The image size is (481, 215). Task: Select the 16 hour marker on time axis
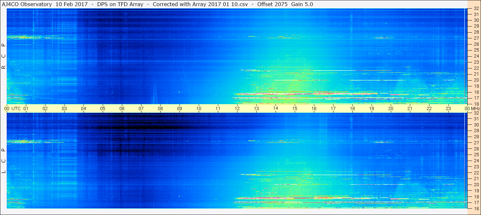click(314, 108)
